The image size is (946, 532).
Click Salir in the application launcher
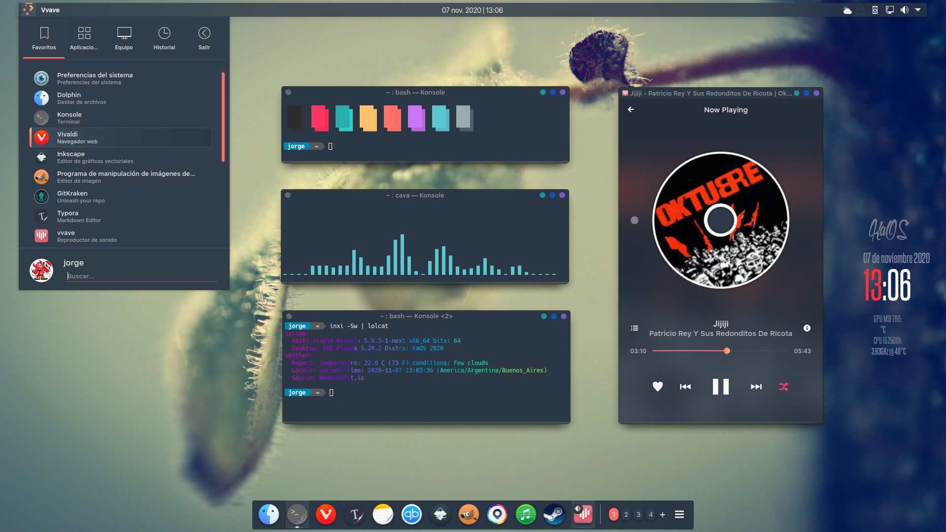coord(204,38)
